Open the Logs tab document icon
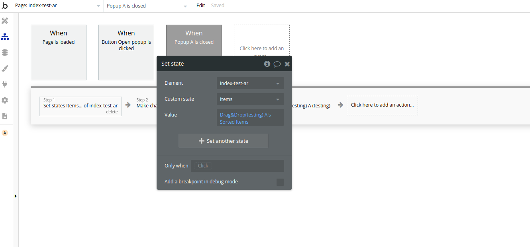The image size is (530, 247). tap(5, 116)
